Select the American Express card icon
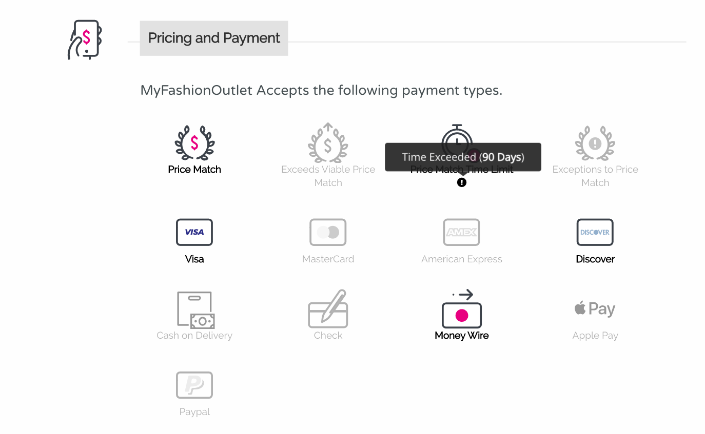Screen dimensions: 705x434 click(x=462, y=232)
